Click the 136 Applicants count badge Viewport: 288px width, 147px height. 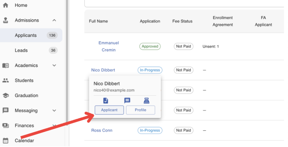[52, 35]
